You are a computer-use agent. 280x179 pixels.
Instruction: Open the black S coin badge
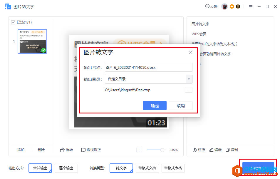coord(238,6)
